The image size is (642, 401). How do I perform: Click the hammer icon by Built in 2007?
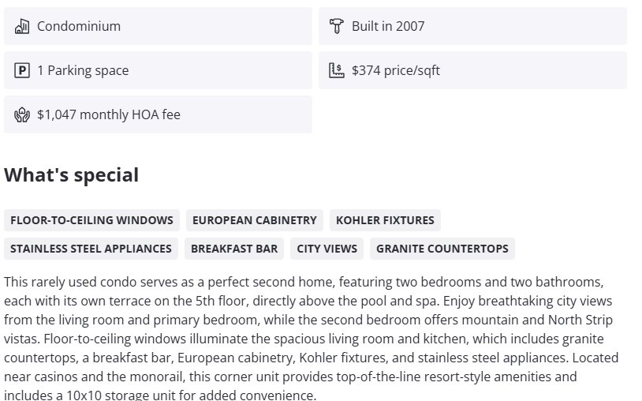337,26
